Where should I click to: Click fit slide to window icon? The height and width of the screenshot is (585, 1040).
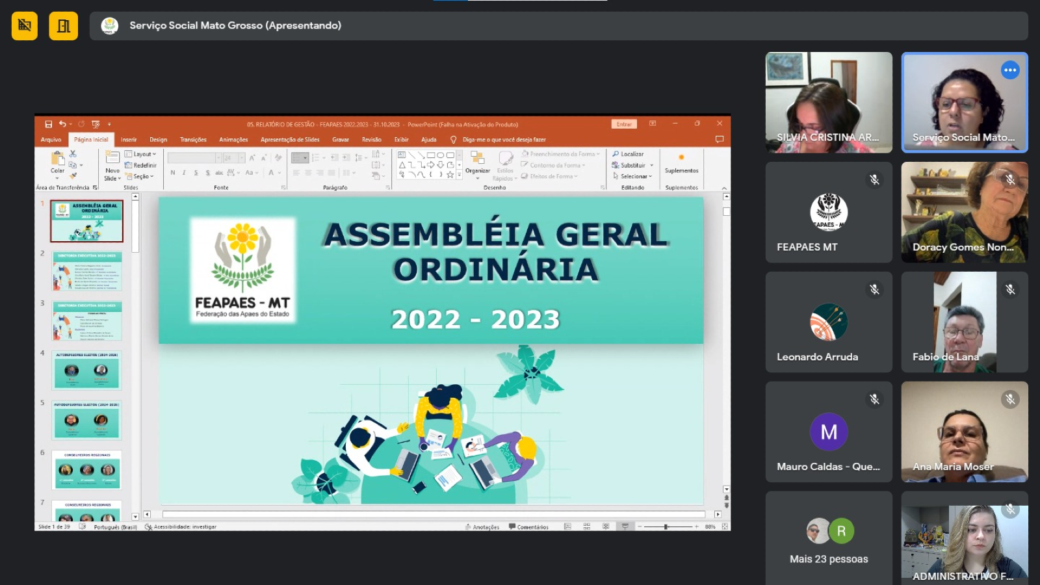[x=725, y=526]
